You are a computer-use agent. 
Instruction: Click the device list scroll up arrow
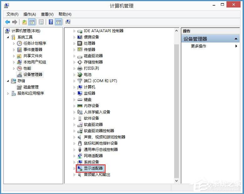176,31
